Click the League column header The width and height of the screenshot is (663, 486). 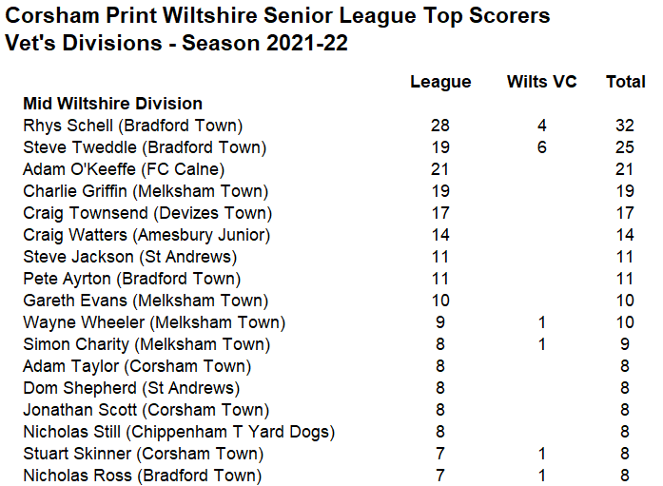click(x=440, y=82)
